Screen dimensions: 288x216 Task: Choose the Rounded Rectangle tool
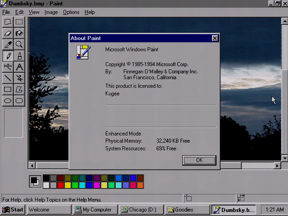(x=19, y=101)
